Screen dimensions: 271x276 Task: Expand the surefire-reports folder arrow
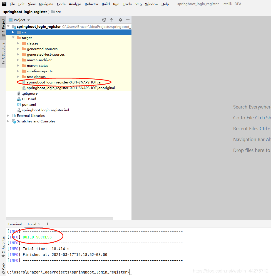pyautogui.click(x=18, y=71)
